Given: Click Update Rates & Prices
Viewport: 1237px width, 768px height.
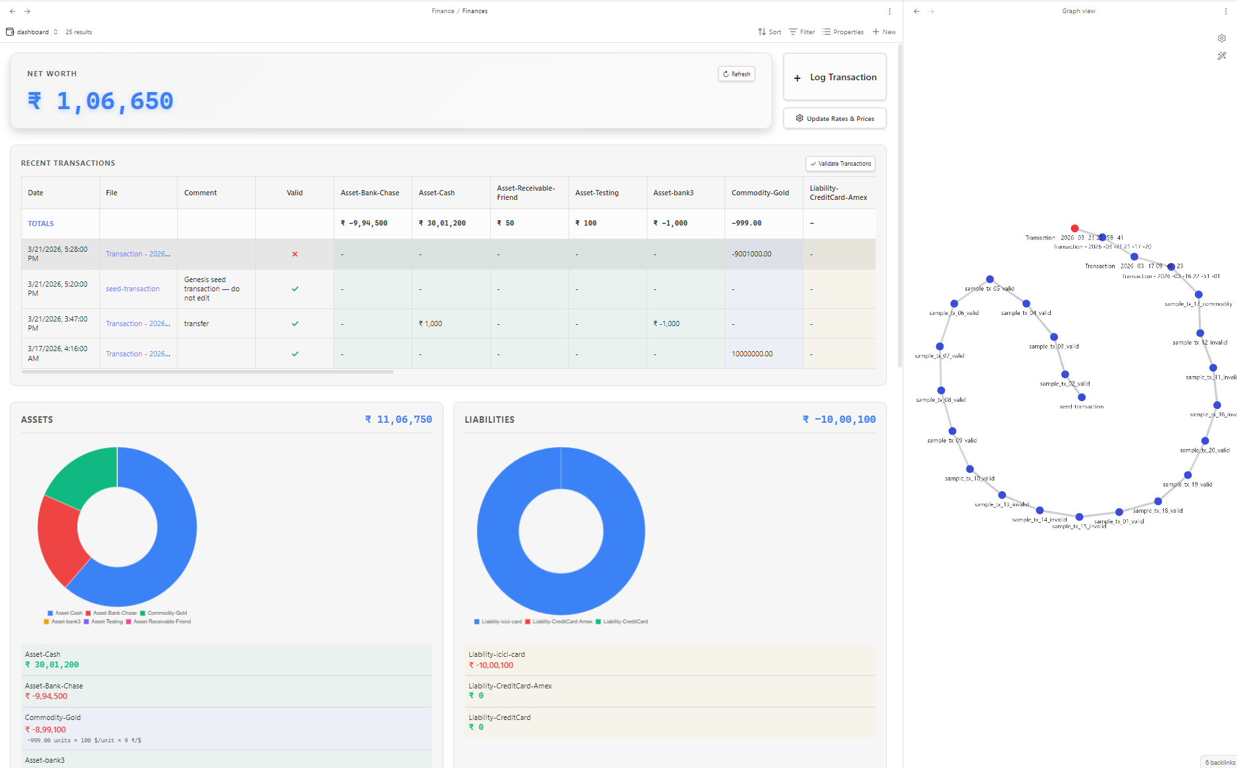Looking at the screenshot, I should pos(835,118).
